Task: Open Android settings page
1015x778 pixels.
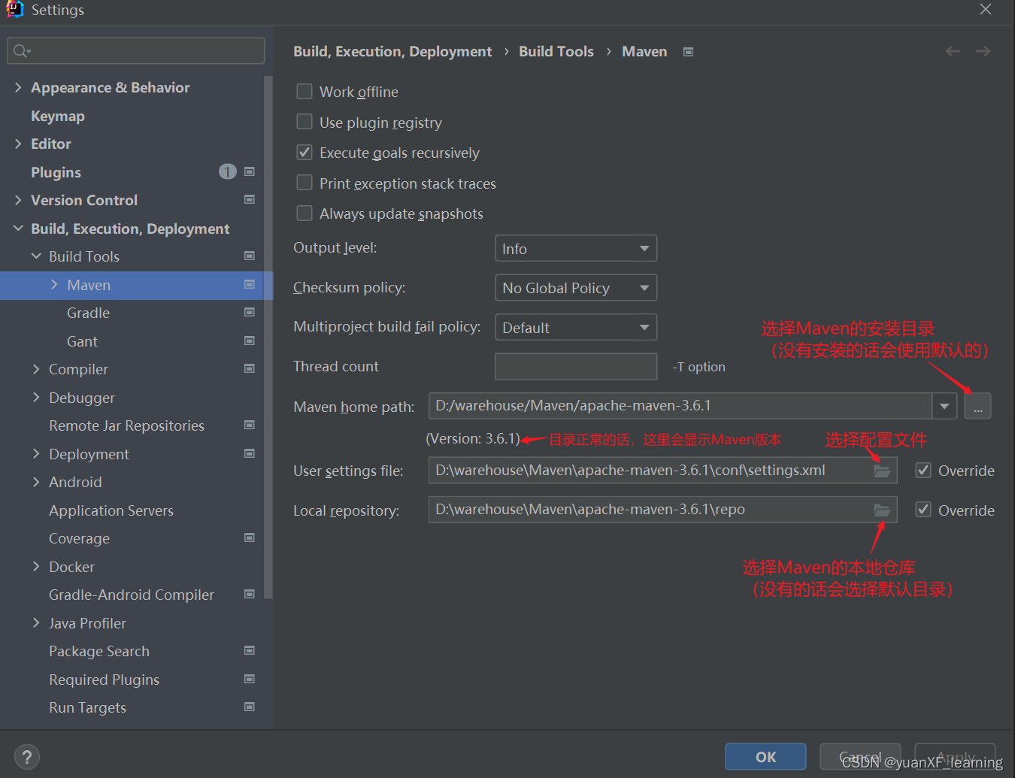Action: click(75, 482)
